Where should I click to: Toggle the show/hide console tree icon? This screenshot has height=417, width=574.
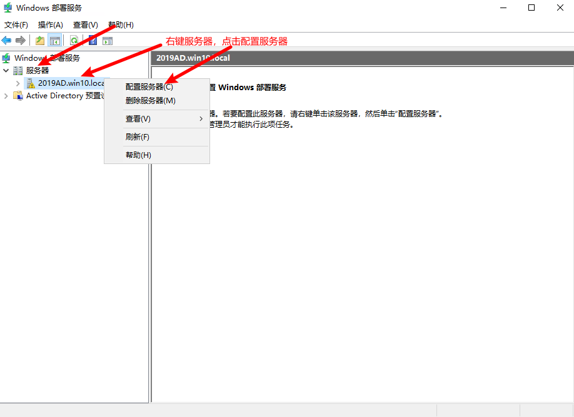coord(55,41)
